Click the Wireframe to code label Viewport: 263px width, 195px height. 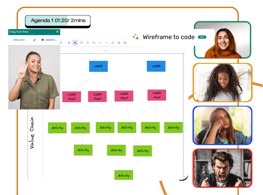(168, 37)
